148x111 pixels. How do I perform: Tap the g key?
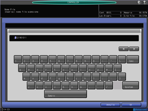61,77
